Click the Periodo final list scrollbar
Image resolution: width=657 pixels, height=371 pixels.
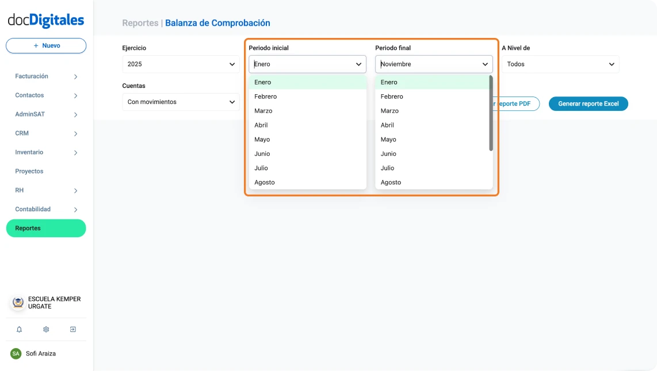pyautogui.click(x=490, y=115)
